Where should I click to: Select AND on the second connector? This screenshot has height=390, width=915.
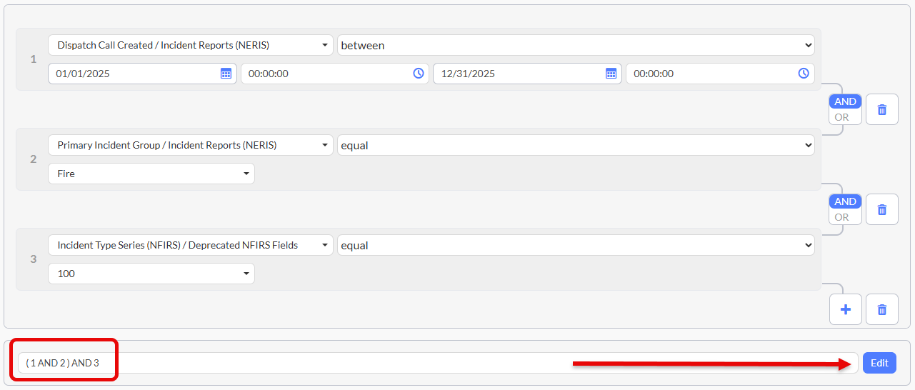click(845, 201)
